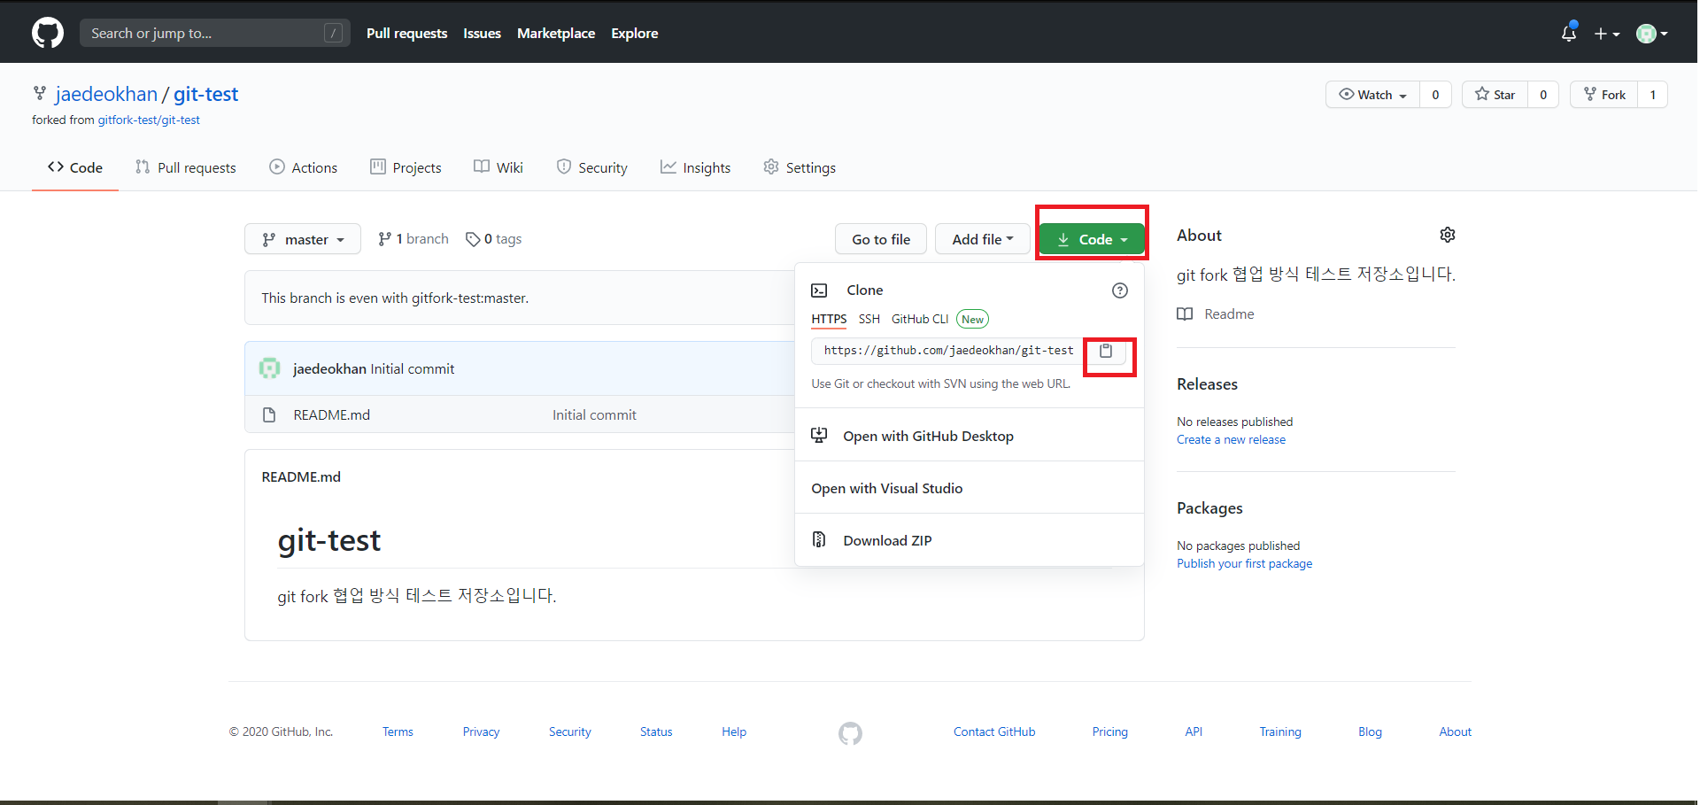This screenshot has height=805, width=1700.
Task: Fork the repository
Action: tap(1604, 95)
